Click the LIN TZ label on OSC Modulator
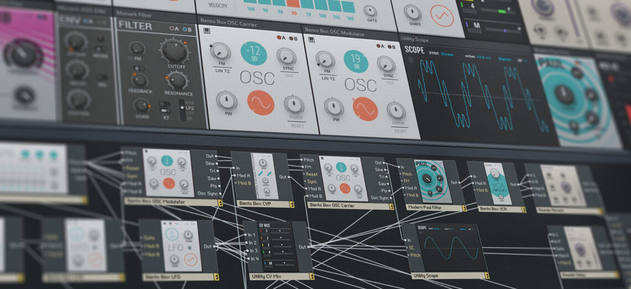This screenshot has height=289, width=631. 327,77
